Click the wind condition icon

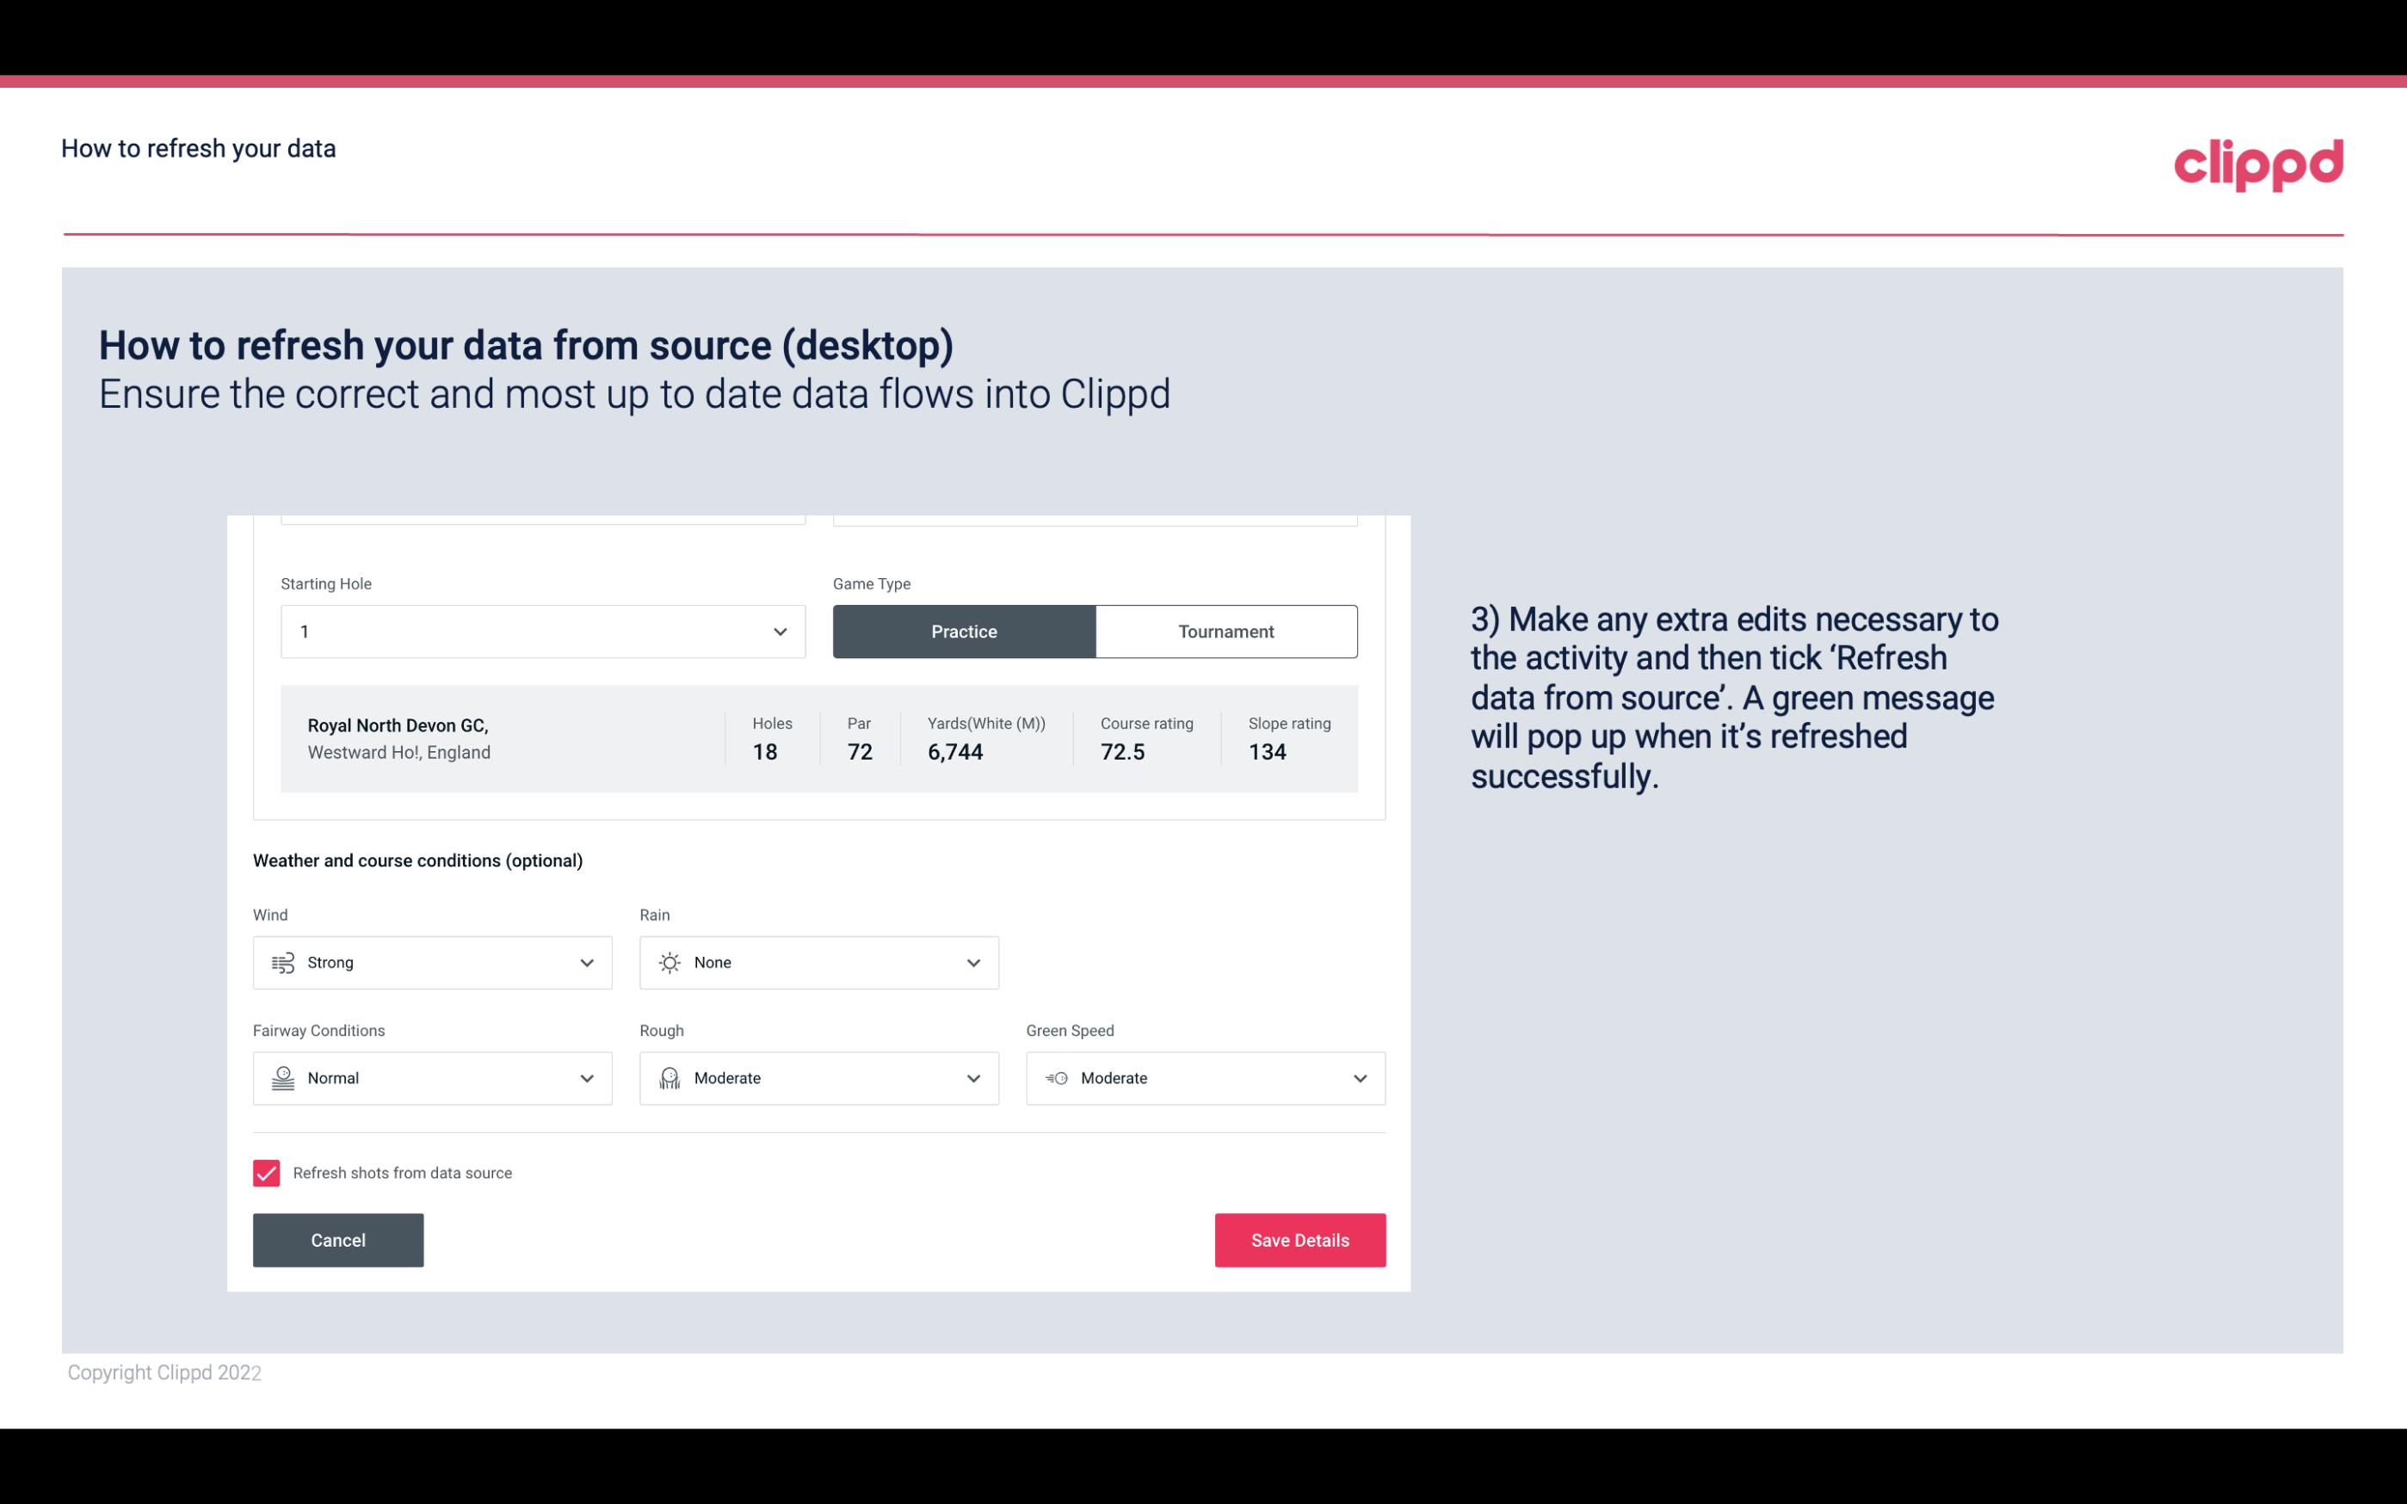click(x=281, y=962)
